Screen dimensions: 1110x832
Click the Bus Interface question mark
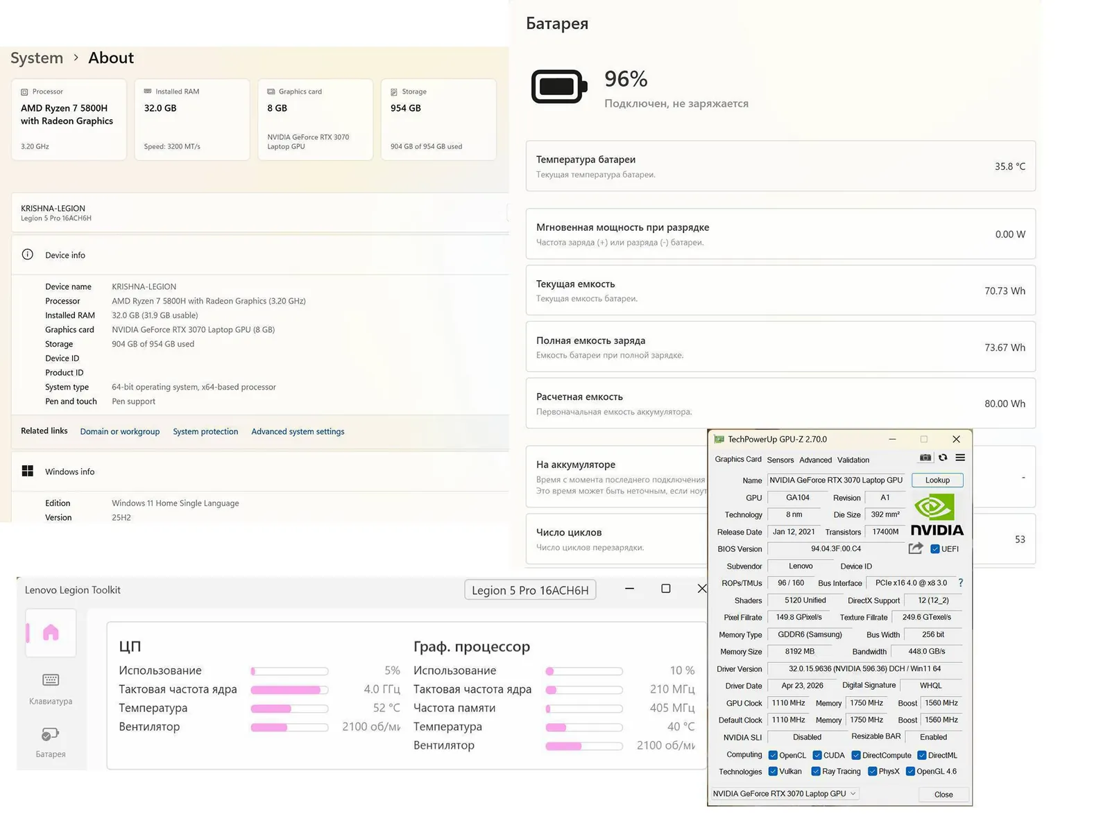[961, 583]
